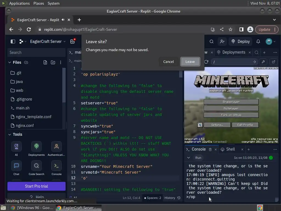Image resolution: width=281 pixels, height=211 pixels.
Task: Click Cancel in the Leave site dialog
Action: point(168,62)
